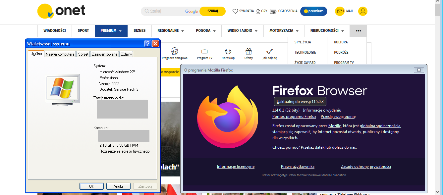Select PODRÓŻE from more menu
The image size is (443, 195).
point(341,52)
